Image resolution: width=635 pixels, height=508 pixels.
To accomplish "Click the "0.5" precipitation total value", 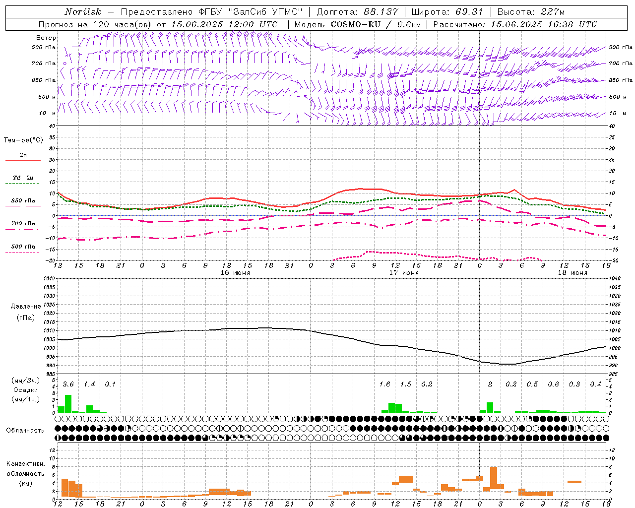I will coord(532,384).
